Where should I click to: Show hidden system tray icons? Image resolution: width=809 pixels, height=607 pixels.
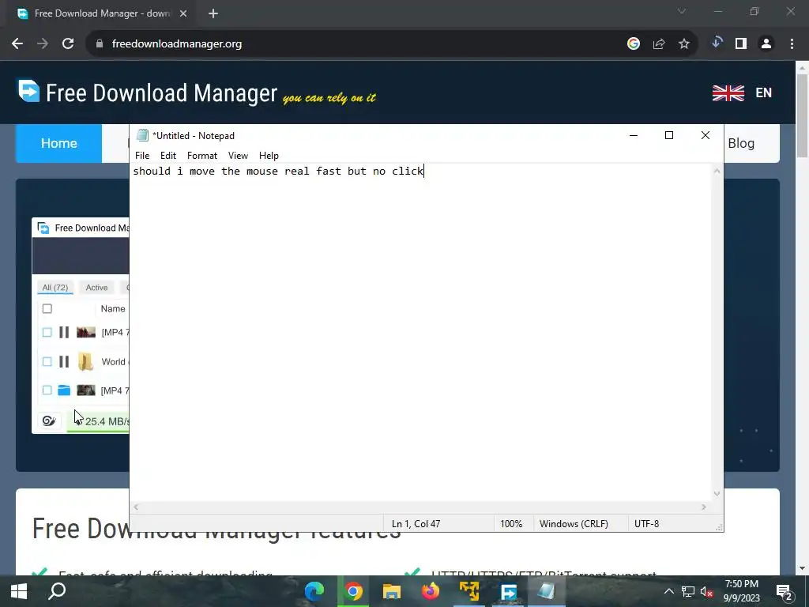668,591
